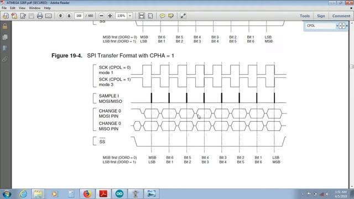Open the Windows Start menu

(7, 194)
